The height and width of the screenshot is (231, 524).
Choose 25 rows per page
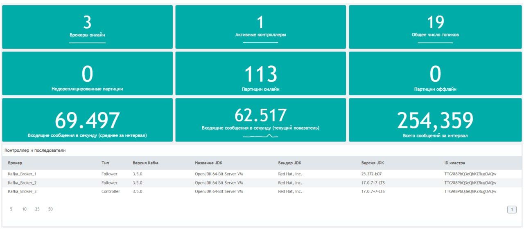coord(37,209)
